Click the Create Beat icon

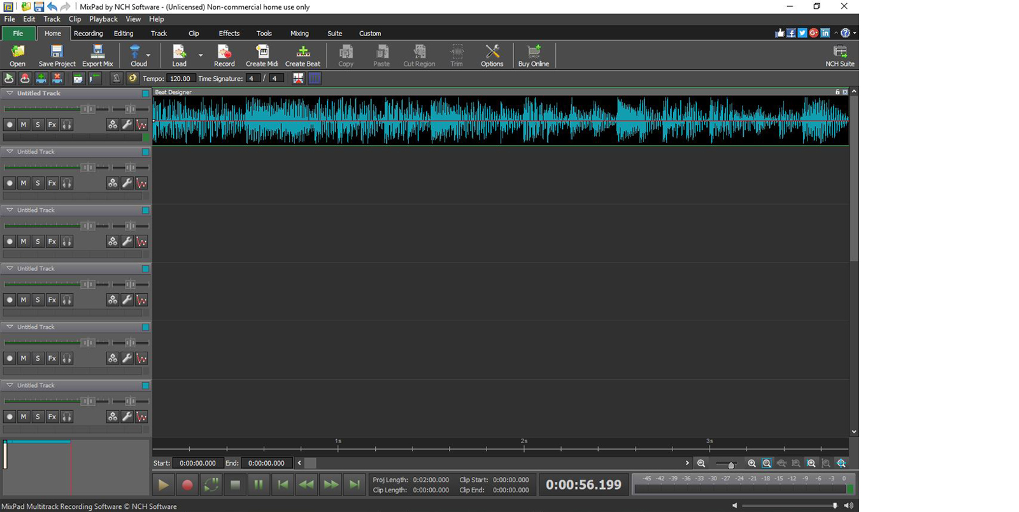pos(303,55)
